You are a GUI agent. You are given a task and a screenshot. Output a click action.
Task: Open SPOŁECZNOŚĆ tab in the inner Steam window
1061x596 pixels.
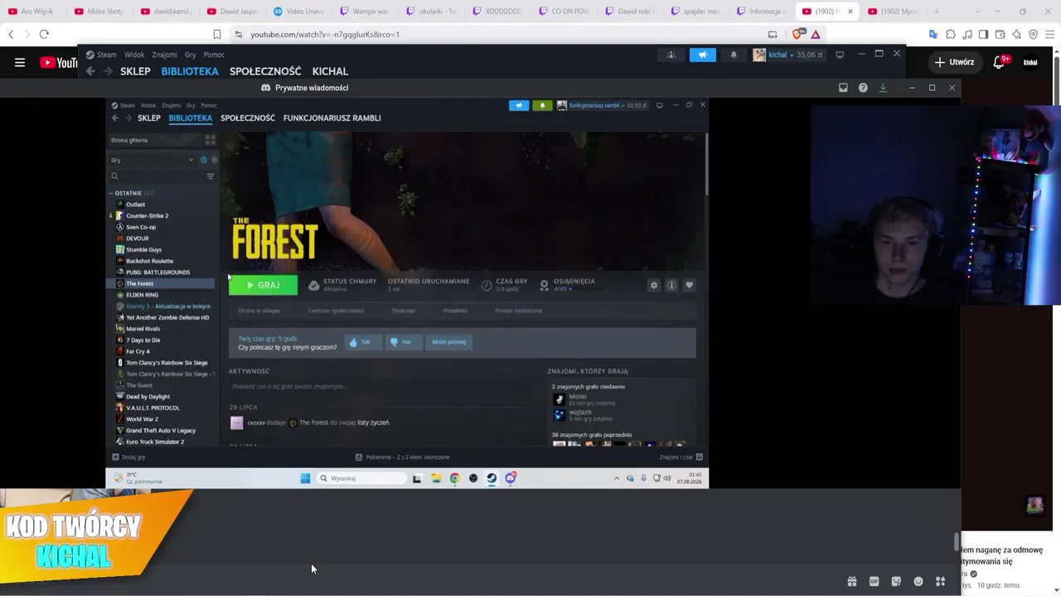click(x=248, y=118)
